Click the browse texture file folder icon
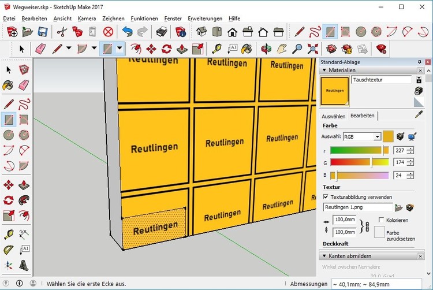Image resolution: width=433 pixels, height=290 pixels. click(x=398, y=207)
